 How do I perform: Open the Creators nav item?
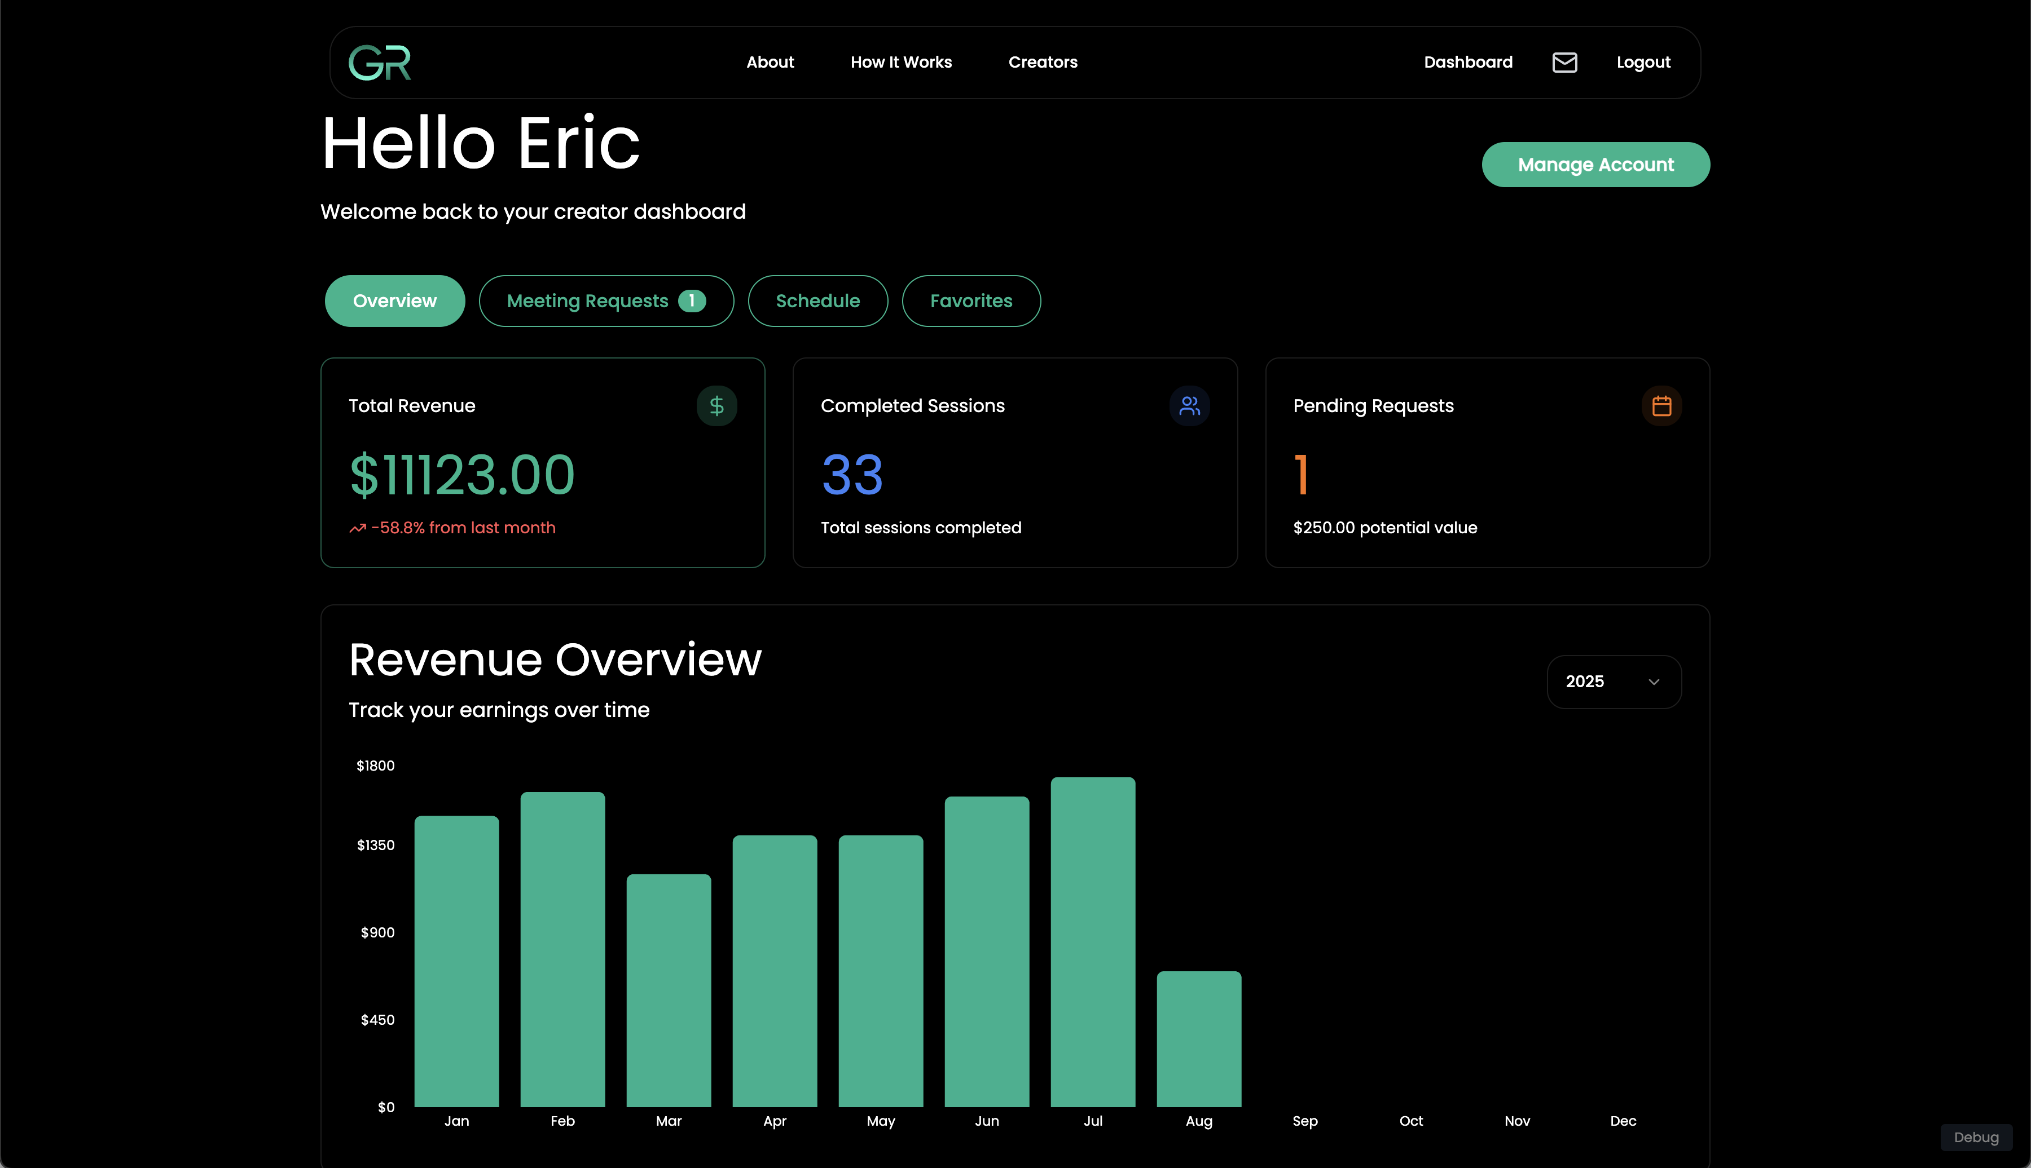point(1042,63)
